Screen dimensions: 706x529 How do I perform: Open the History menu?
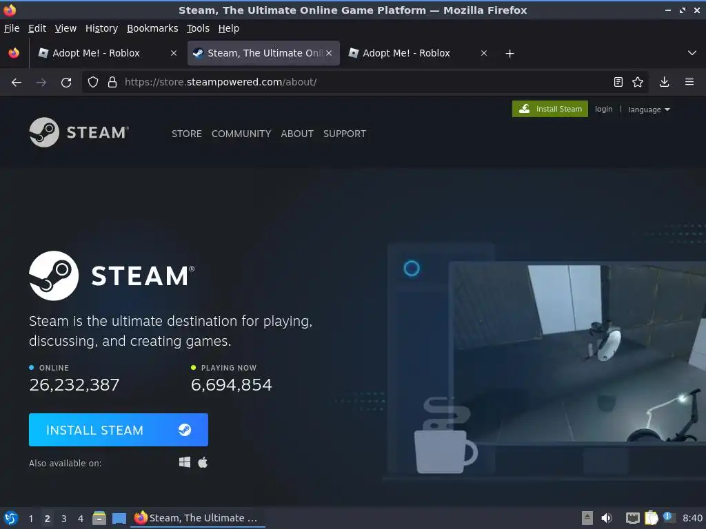[102, 28]
